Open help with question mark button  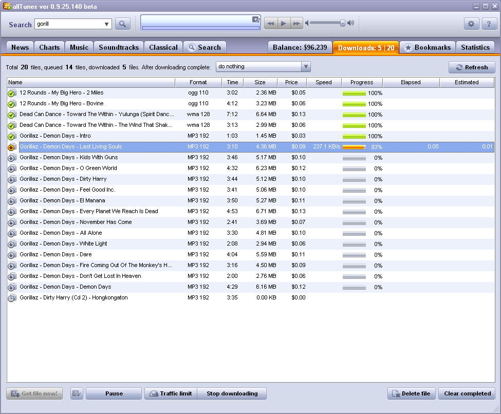(489, 24)
